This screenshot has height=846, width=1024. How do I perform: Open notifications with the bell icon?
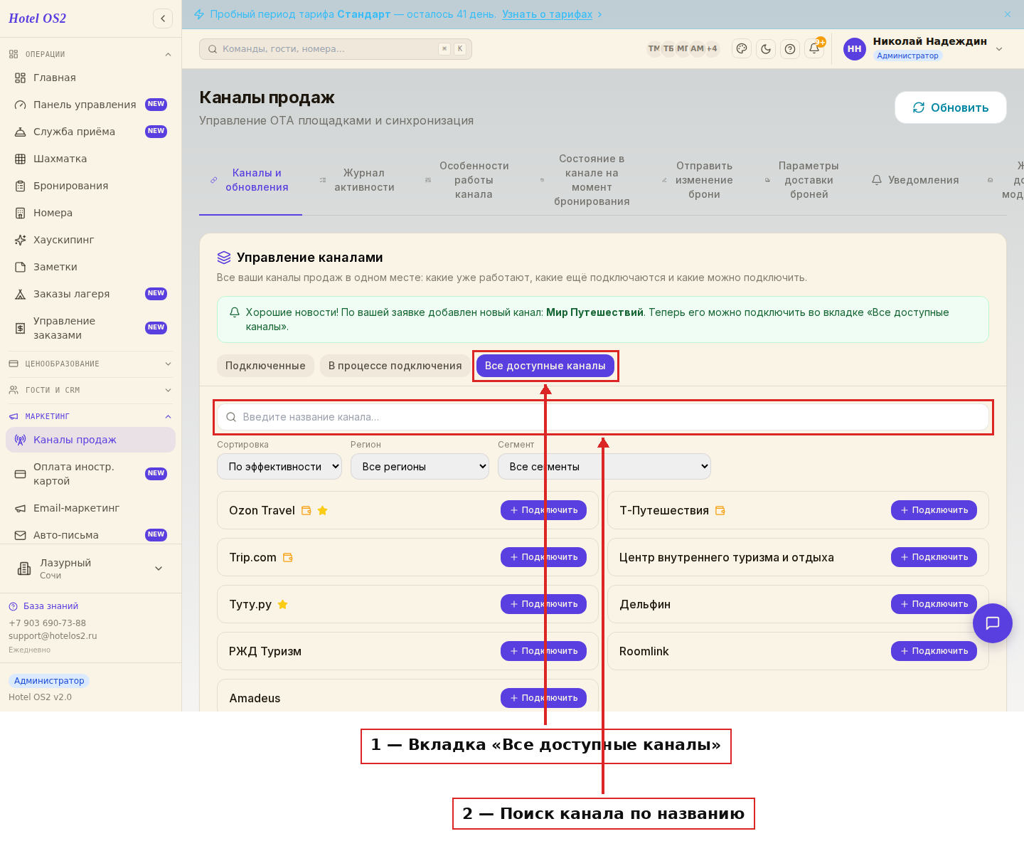tap(814, 48)
